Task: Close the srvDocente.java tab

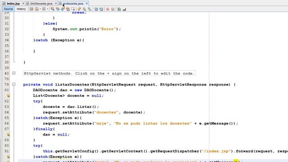Action: (x=87, y=4)
